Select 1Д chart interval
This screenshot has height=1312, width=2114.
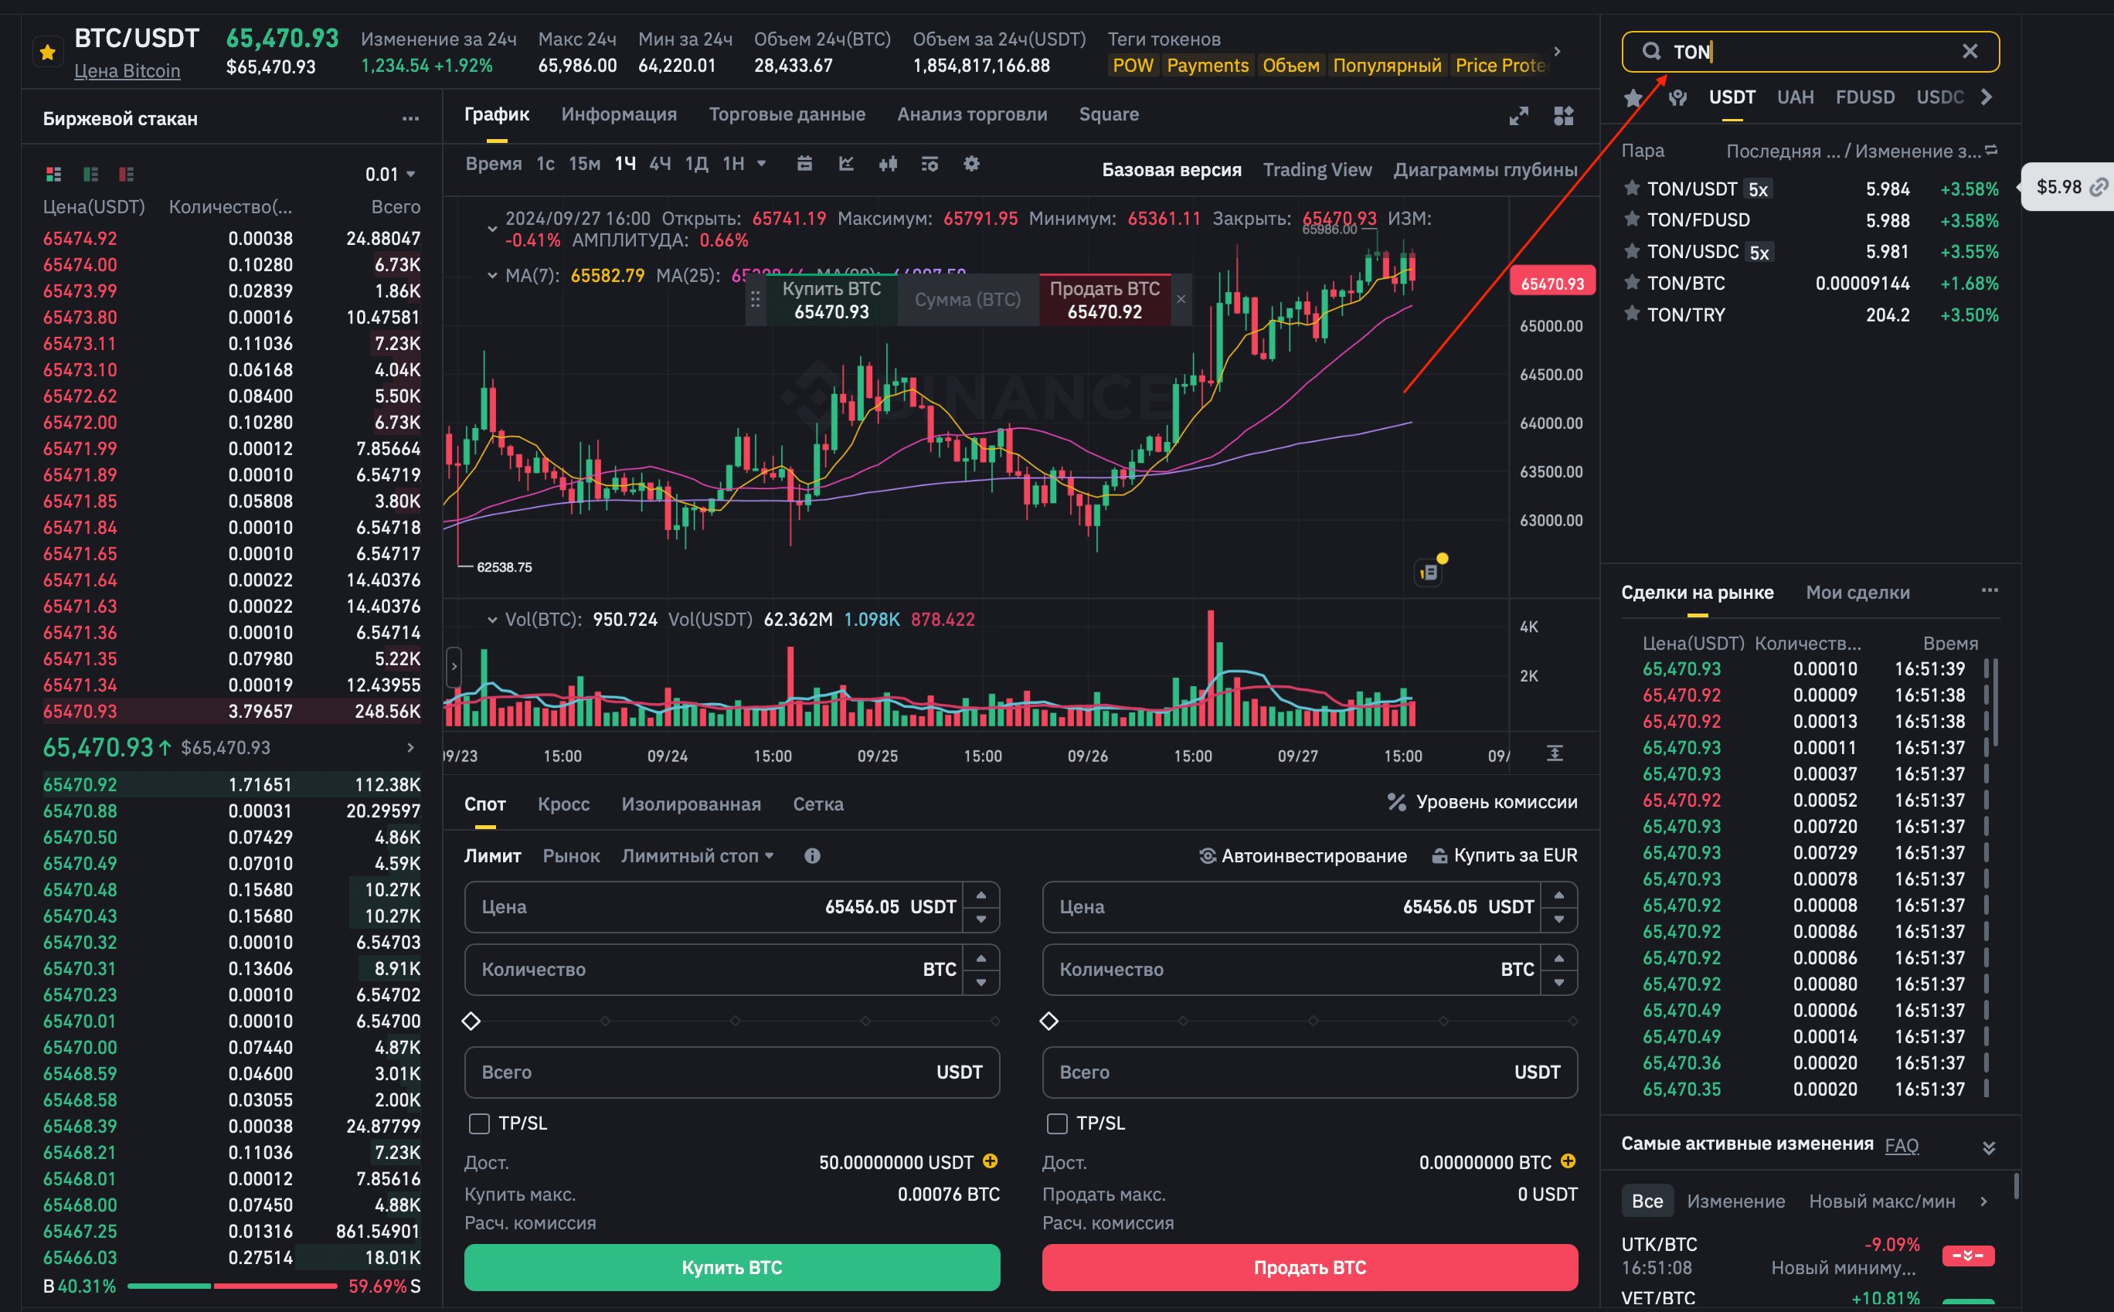coord(697,163)
